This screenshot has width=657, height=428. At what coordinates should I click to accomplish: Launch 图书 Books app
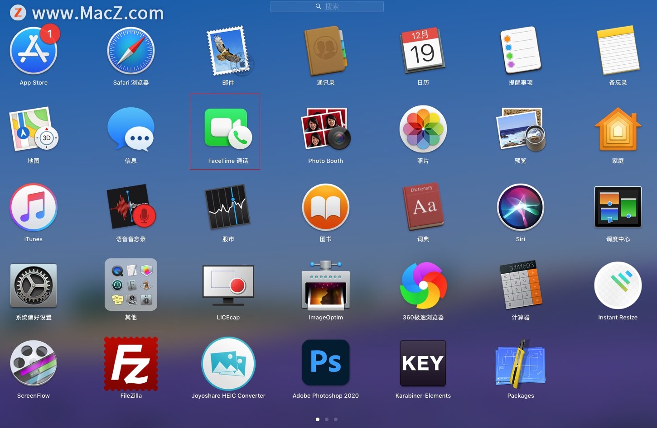point(326,207)
